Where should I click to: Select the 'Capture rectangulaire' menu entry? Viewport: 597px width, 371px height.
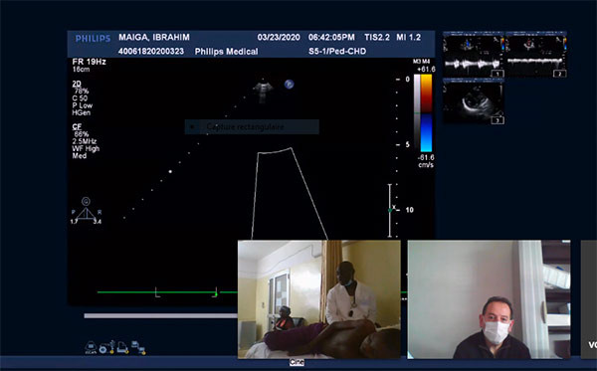[x=252, y=126]
